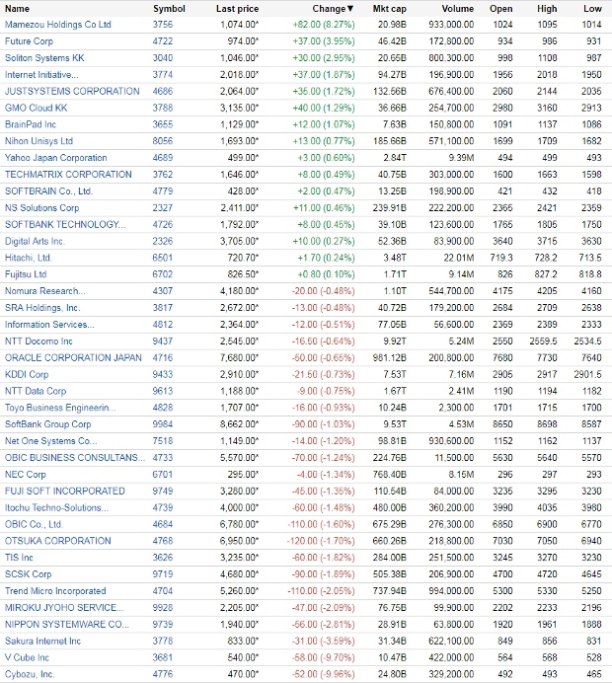Open Yahoo Japan Corporation link
Viewport: 612px width, 683px height.
click(55, 158)
